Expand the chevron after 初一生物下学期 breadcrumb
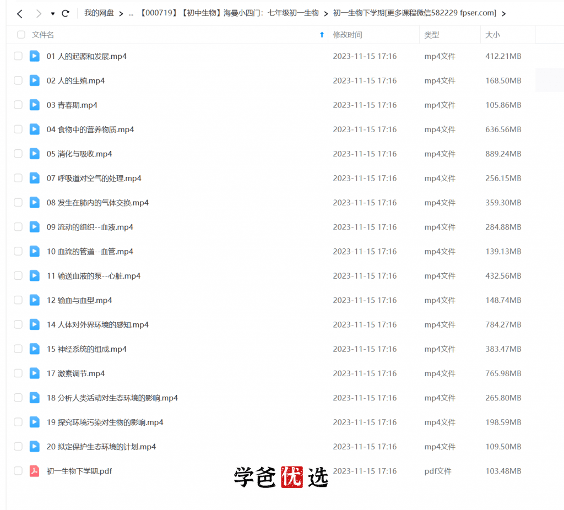This screenshot has width=564, height=510. (x=503, y=14)
